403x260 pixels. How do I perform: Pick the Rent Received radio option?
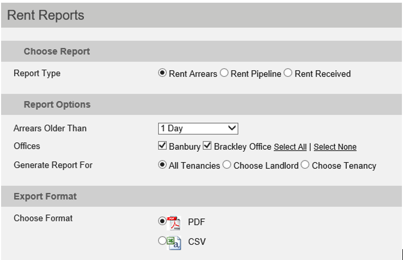[x=288, y=73]
